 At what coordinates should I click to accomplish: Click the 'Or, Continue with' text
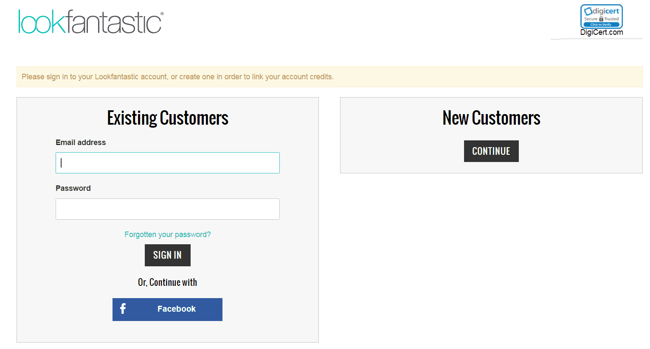(168, 282)
